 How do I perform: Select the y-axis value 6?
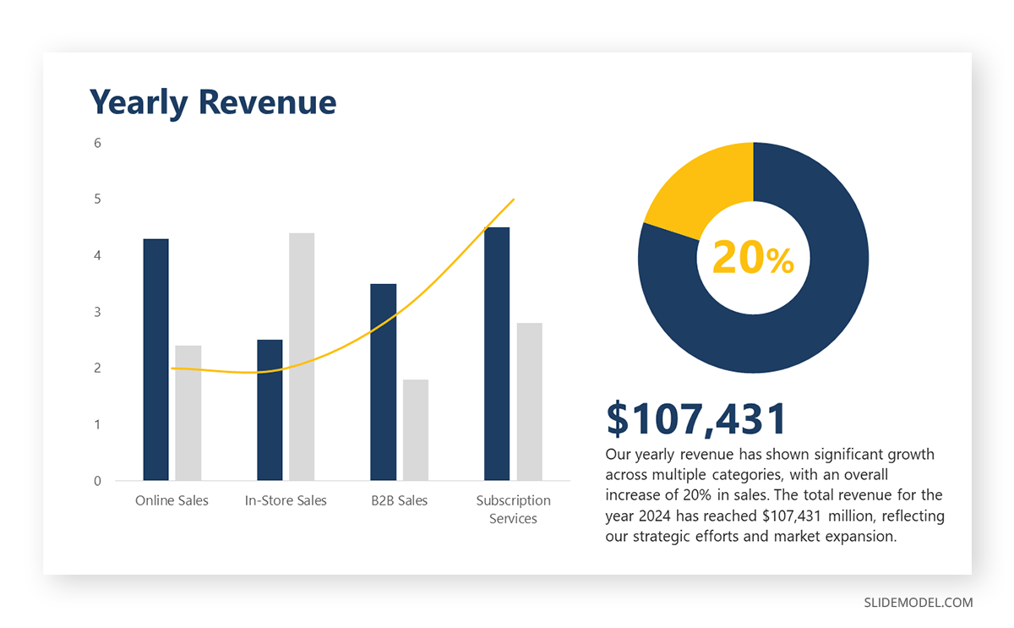pyautogui.click(x=97, y=143)
